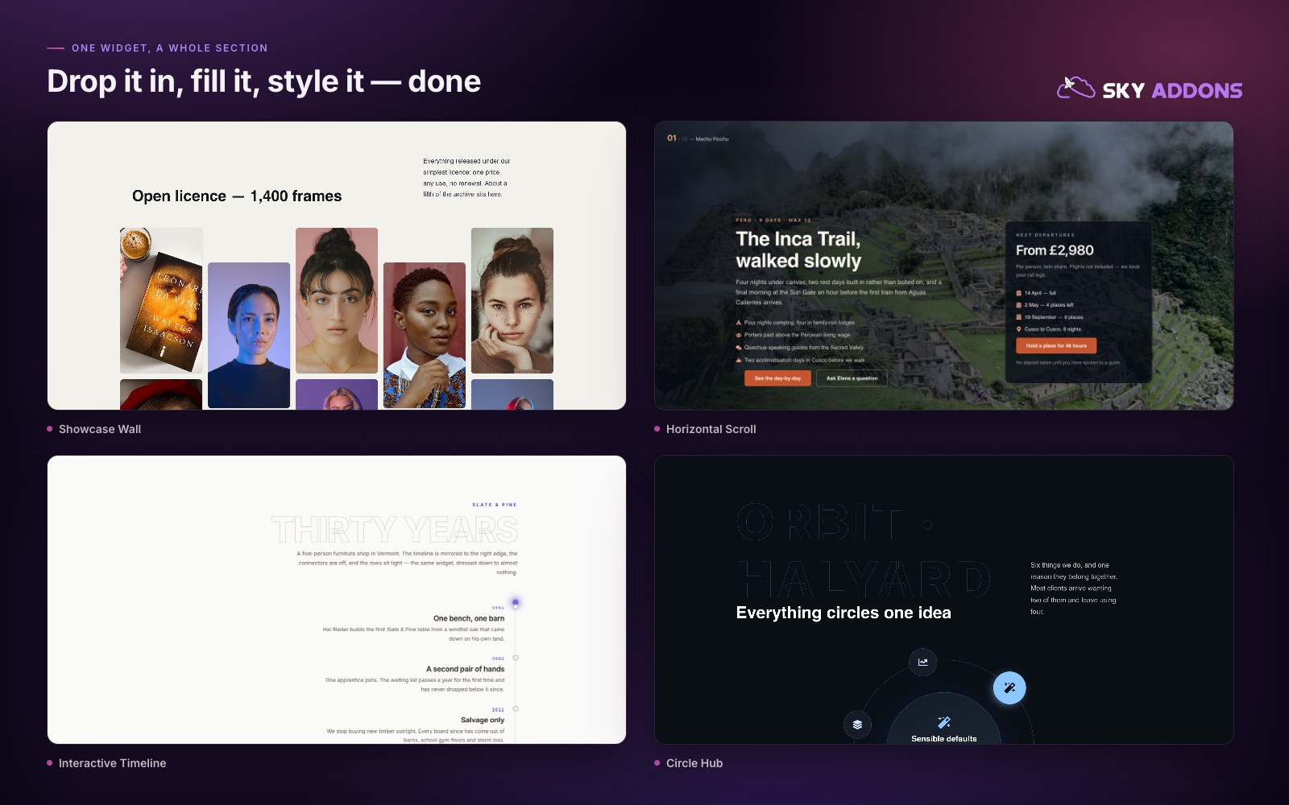Select the 1994 timeline marker dot

click(x=516, y=603)
